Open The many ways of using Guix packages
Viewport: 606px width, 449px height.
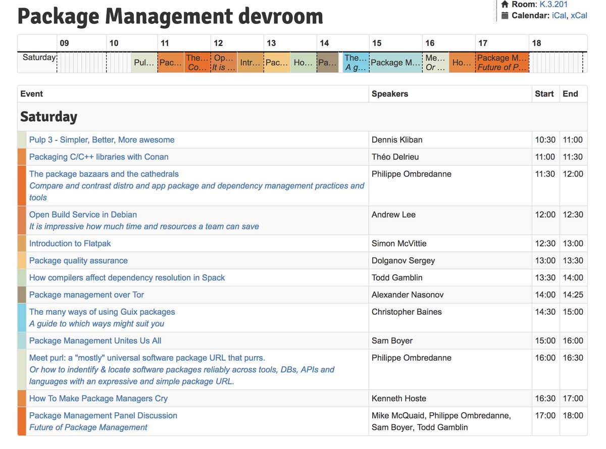click(x=102, y=312)
